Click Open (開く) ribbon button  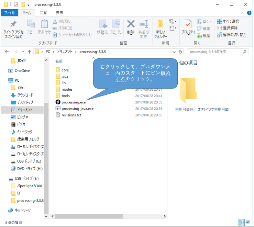205,21
